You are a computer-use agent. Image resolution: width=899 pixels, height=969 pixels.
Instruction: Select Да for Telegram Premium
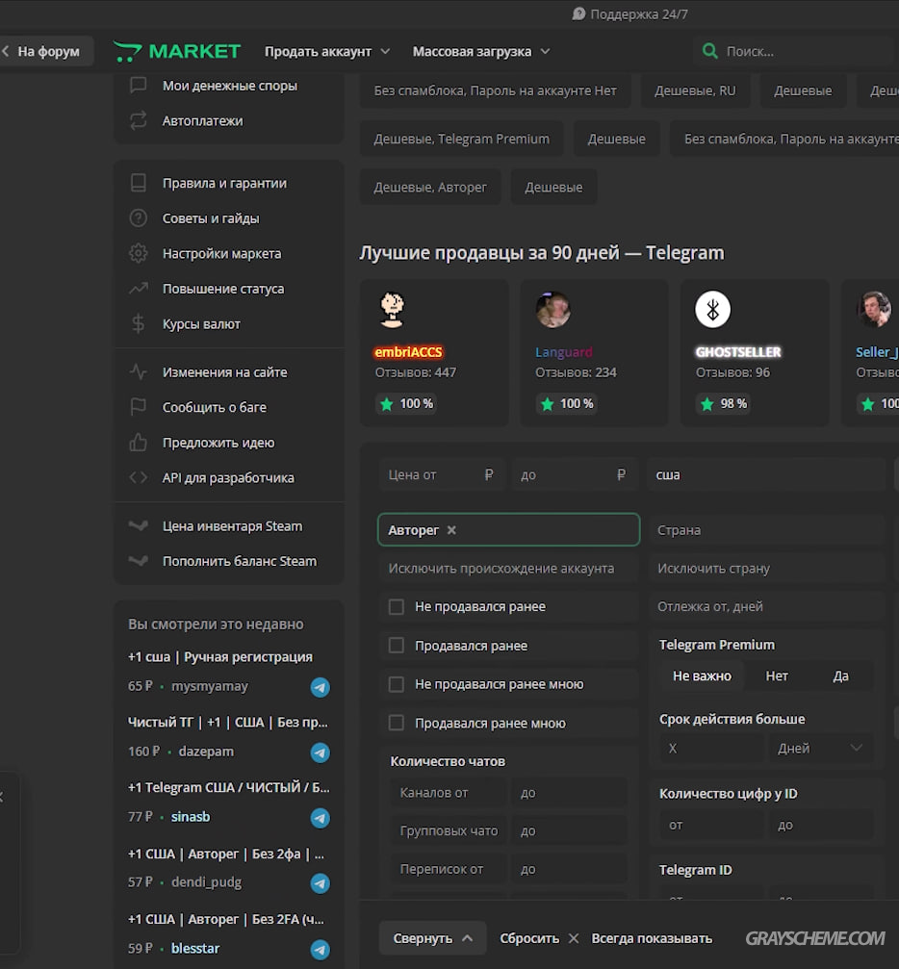pyautogui.click(x=841, y=676)
